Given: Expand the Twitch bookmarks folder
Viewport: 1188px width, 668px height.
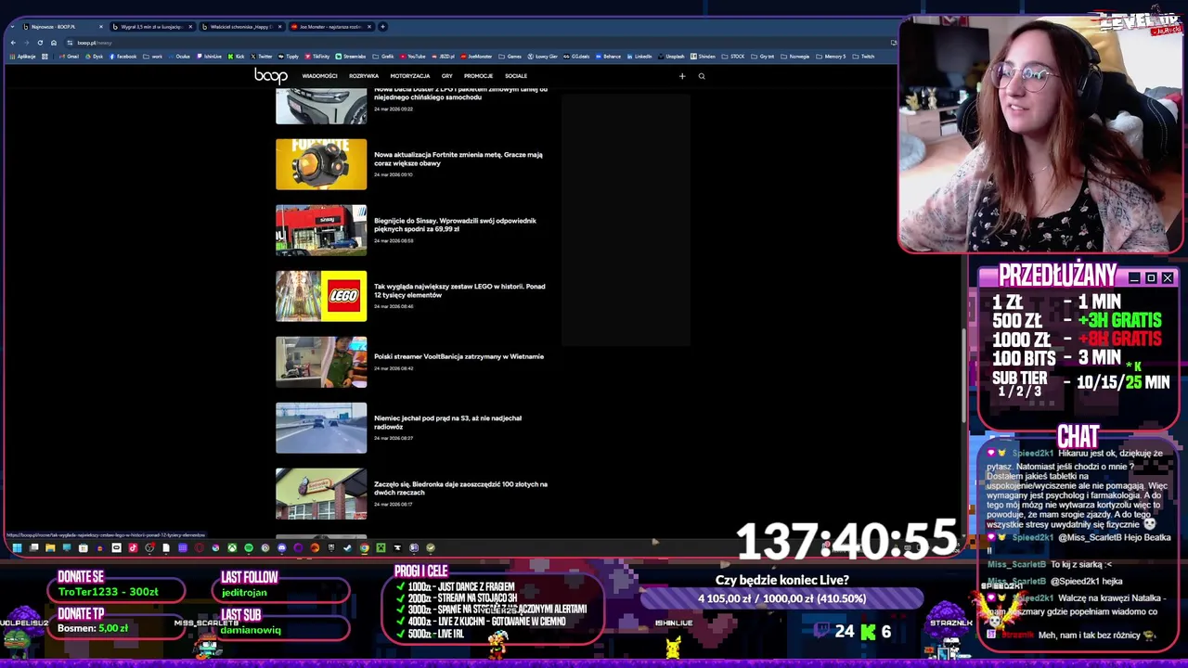Looking at the screenshot, I should [x=863, y=57].
